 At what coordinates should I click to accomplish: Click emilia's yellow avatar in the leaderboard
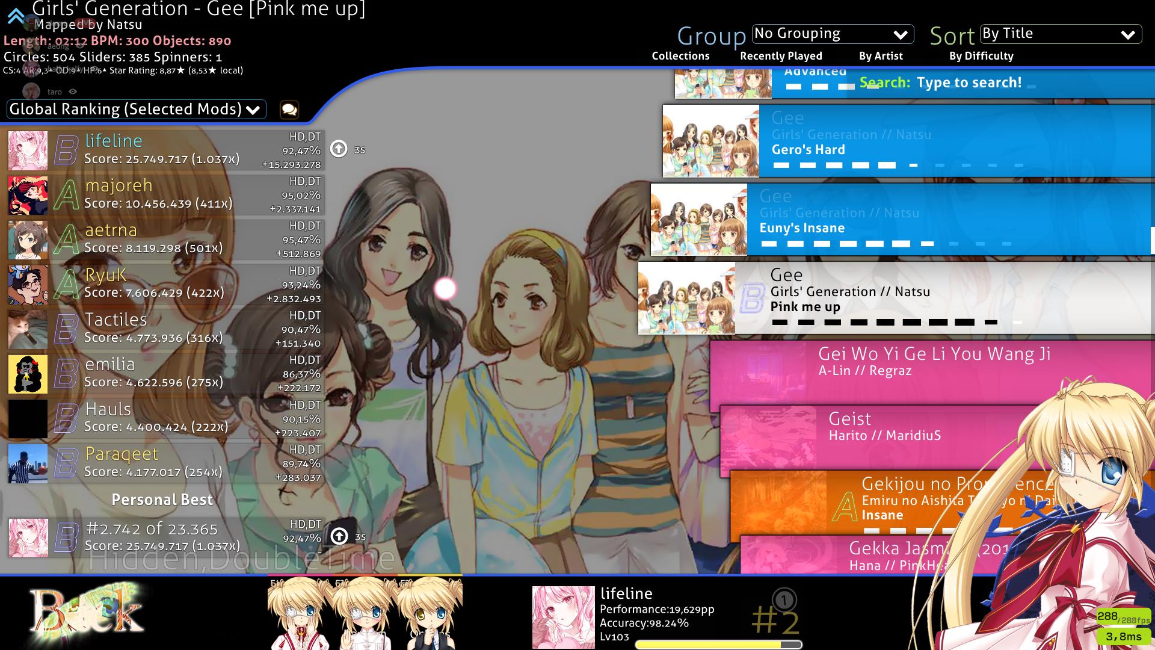[x=28, y=374]
